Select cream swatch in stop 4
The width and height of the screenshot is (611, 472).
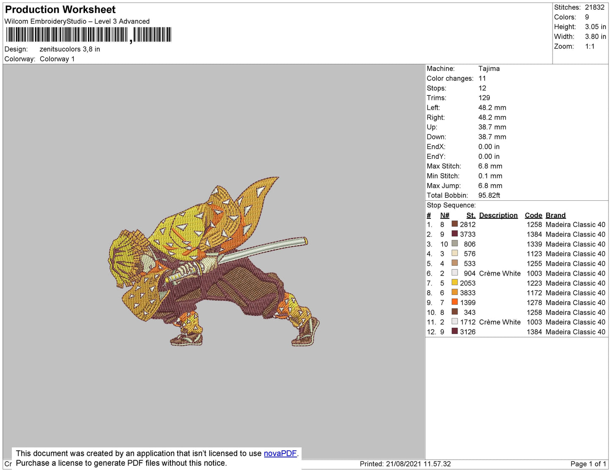tap(455, 253)
